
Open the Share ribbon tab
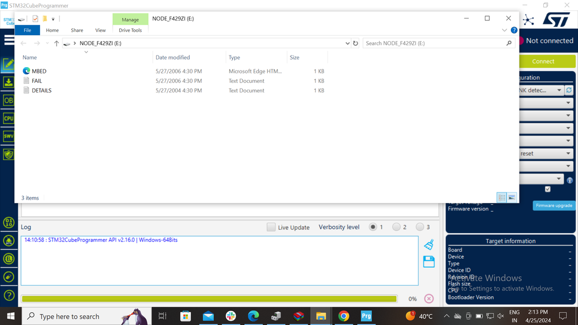click(77, 30)
